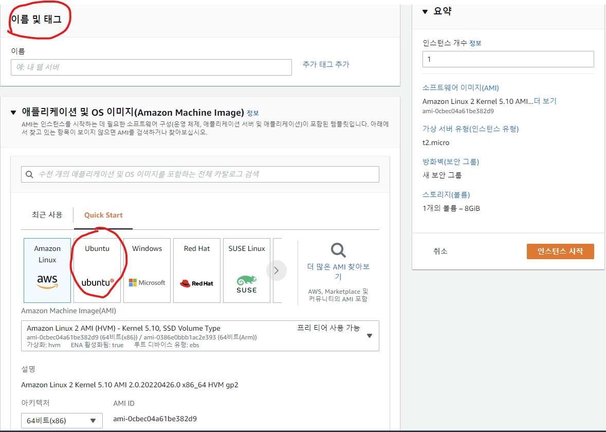
Task: Click the AMI catalog search field
Action: pos(200,174)
